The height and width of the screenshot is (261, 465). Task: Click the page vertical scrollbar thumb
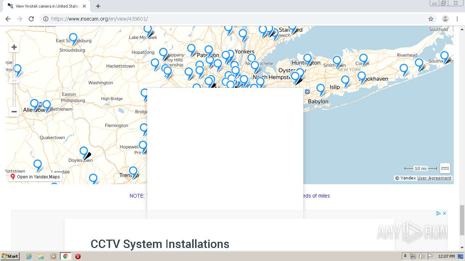pyautogui.click(x=462, y=220)
